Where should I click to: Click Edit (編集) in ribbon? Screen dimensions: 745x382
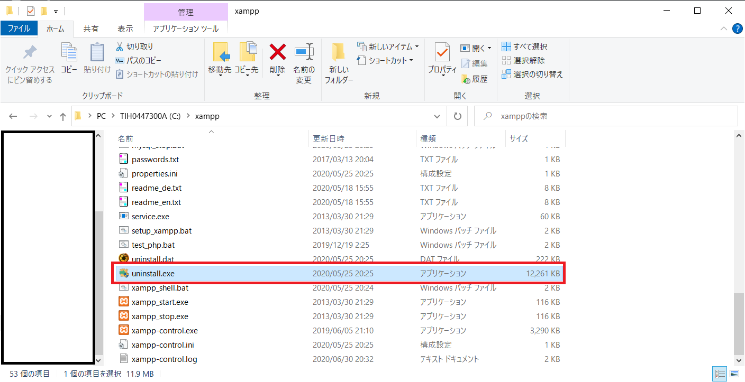[474, 63]
